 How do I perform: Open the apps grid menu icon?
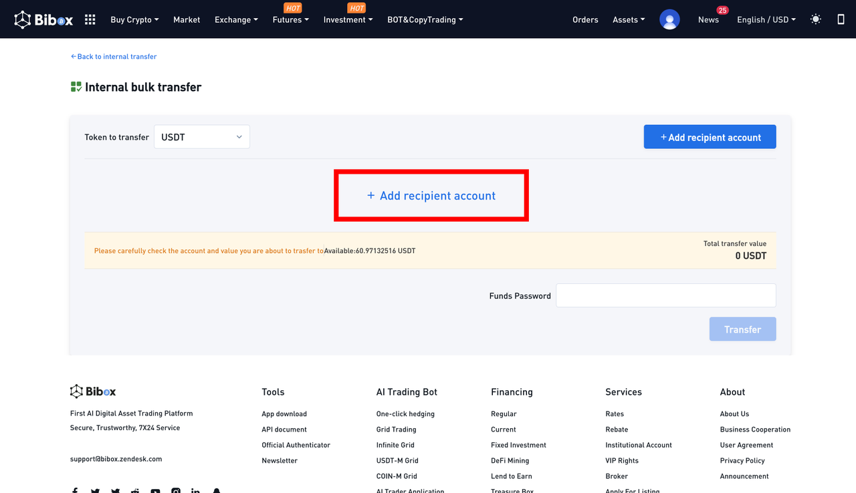(x=90, y=19)
